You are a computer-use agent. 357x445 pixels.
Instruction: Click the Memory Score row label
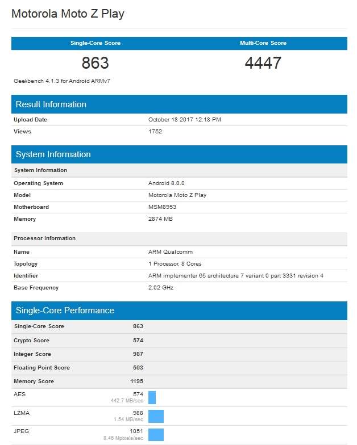pos(34,381)
